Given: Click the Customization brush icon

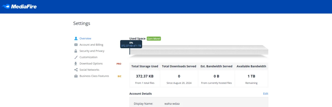Looking at the screenshot, I should pos(76,57).
